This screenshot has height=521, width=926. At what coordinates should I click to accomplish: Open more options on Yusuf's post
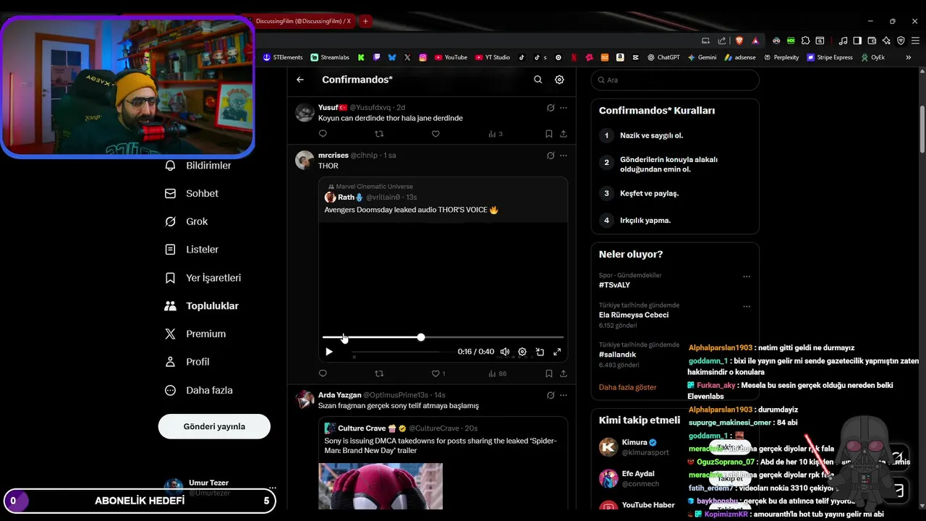[564, 108]
